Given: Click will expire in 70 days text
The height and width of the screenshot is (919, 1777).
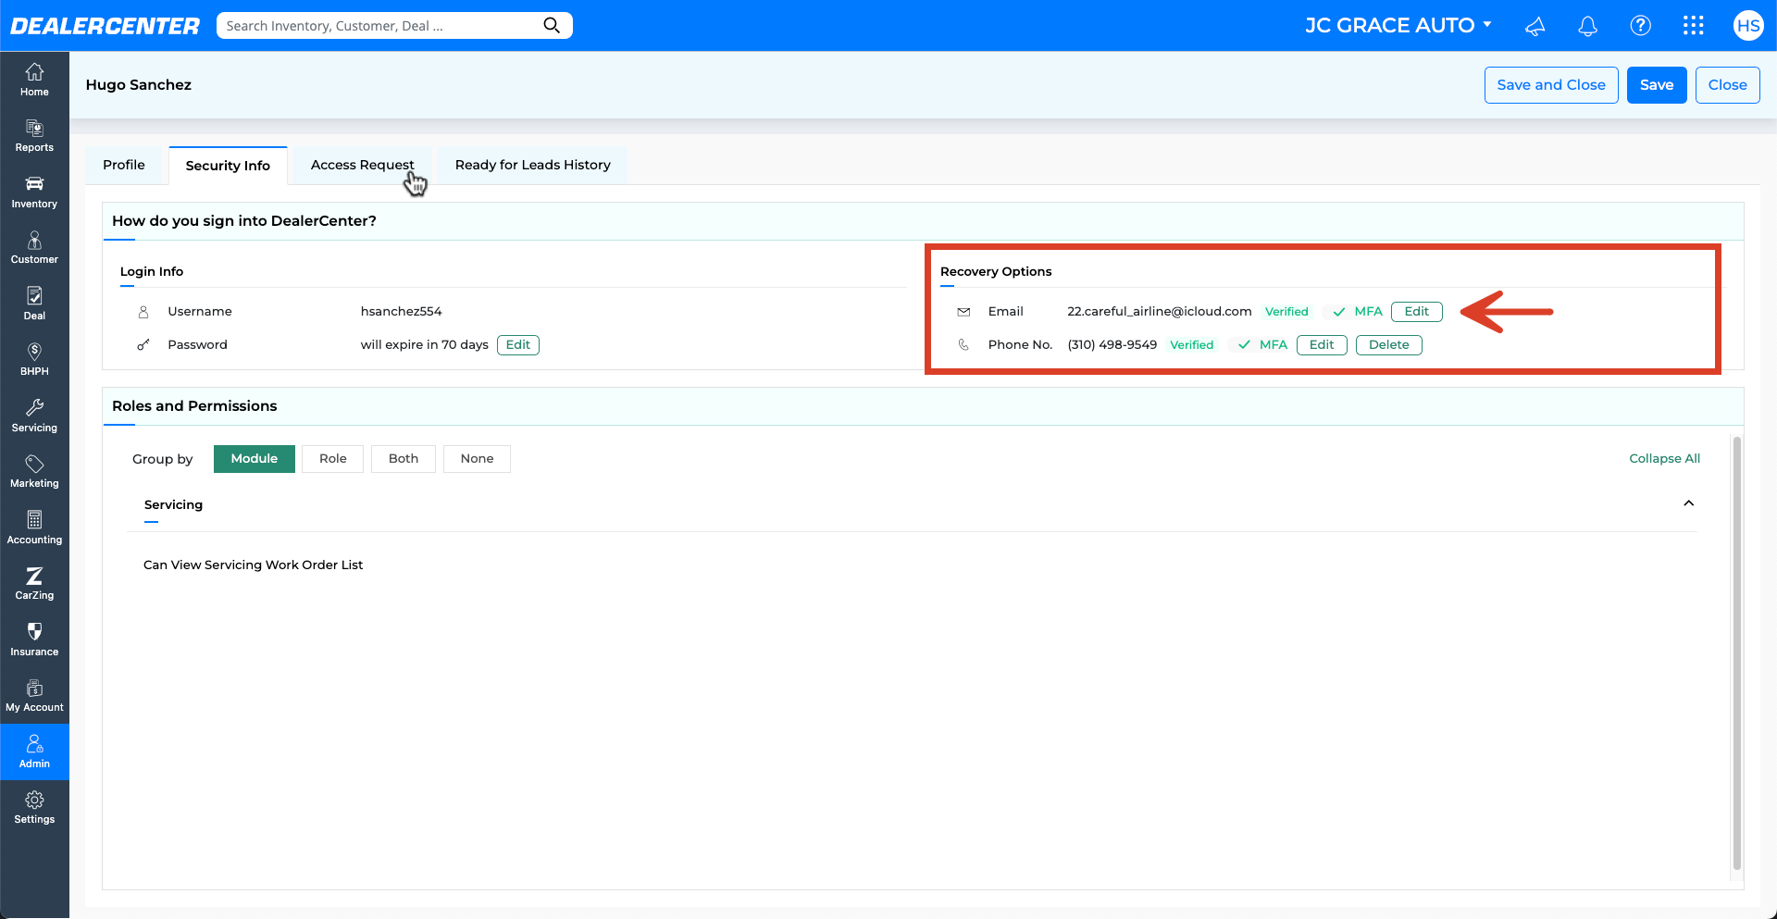Looking at the screenshot, I should (x=424, y=345).
